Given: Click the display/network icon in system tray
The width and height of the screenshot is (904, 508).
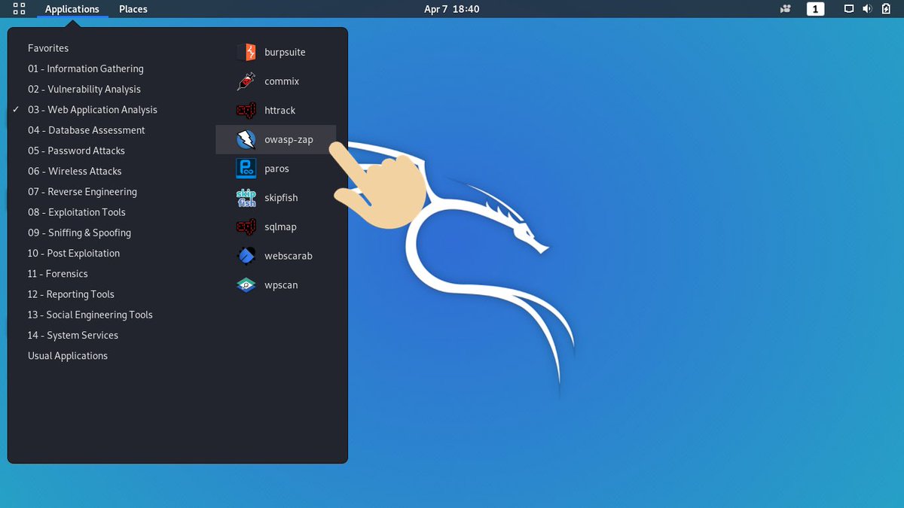Looking at the screenshot, I should pyautogui.click(x=849, y=9).
